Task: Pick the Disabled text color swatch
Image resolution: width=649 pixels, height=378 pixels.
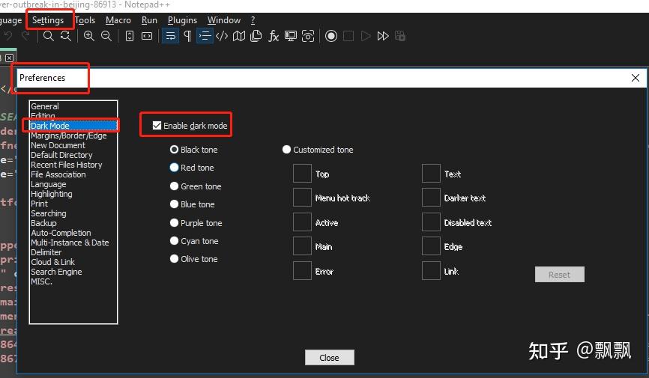Action: pyautogui.click(x=431, y=222)
